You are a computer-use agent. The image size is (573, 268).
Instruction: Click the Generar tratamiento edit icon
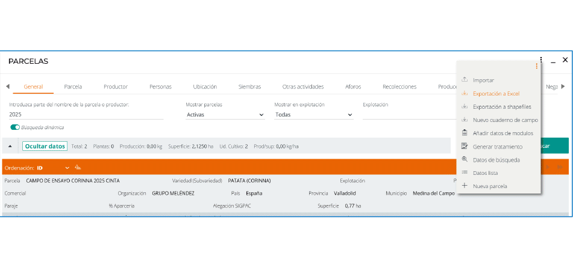[x=465, y=146]
